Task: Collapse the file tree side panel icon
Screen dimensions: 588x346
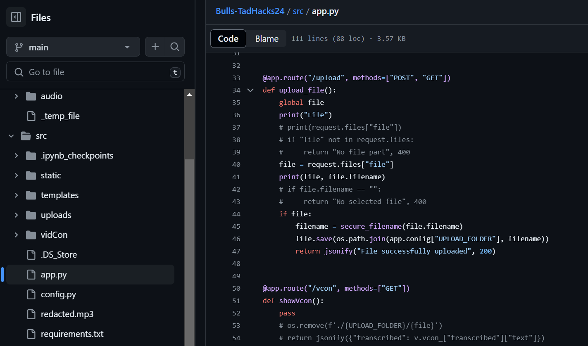Action: pos(16,17)
